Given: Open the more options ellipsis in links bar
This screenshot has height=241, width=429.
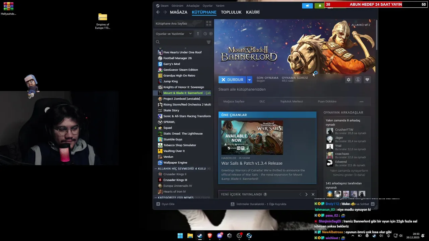Looking at the screenshot, I should click(x=361, y=101).
